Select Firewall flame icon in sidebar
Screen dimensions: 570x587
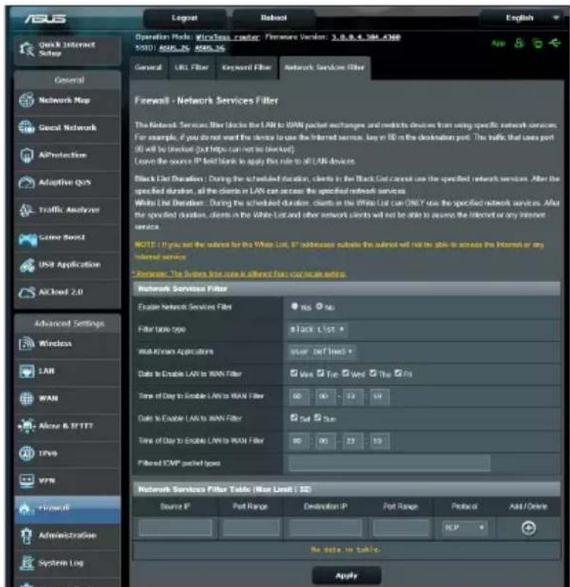click(26, 508)
